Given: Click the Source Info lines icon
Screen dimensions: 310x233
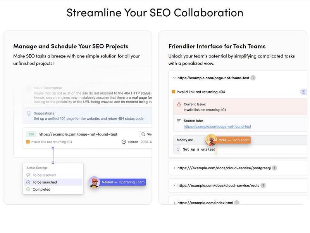Looking at the screenshot, I should [x=179, y=121].
